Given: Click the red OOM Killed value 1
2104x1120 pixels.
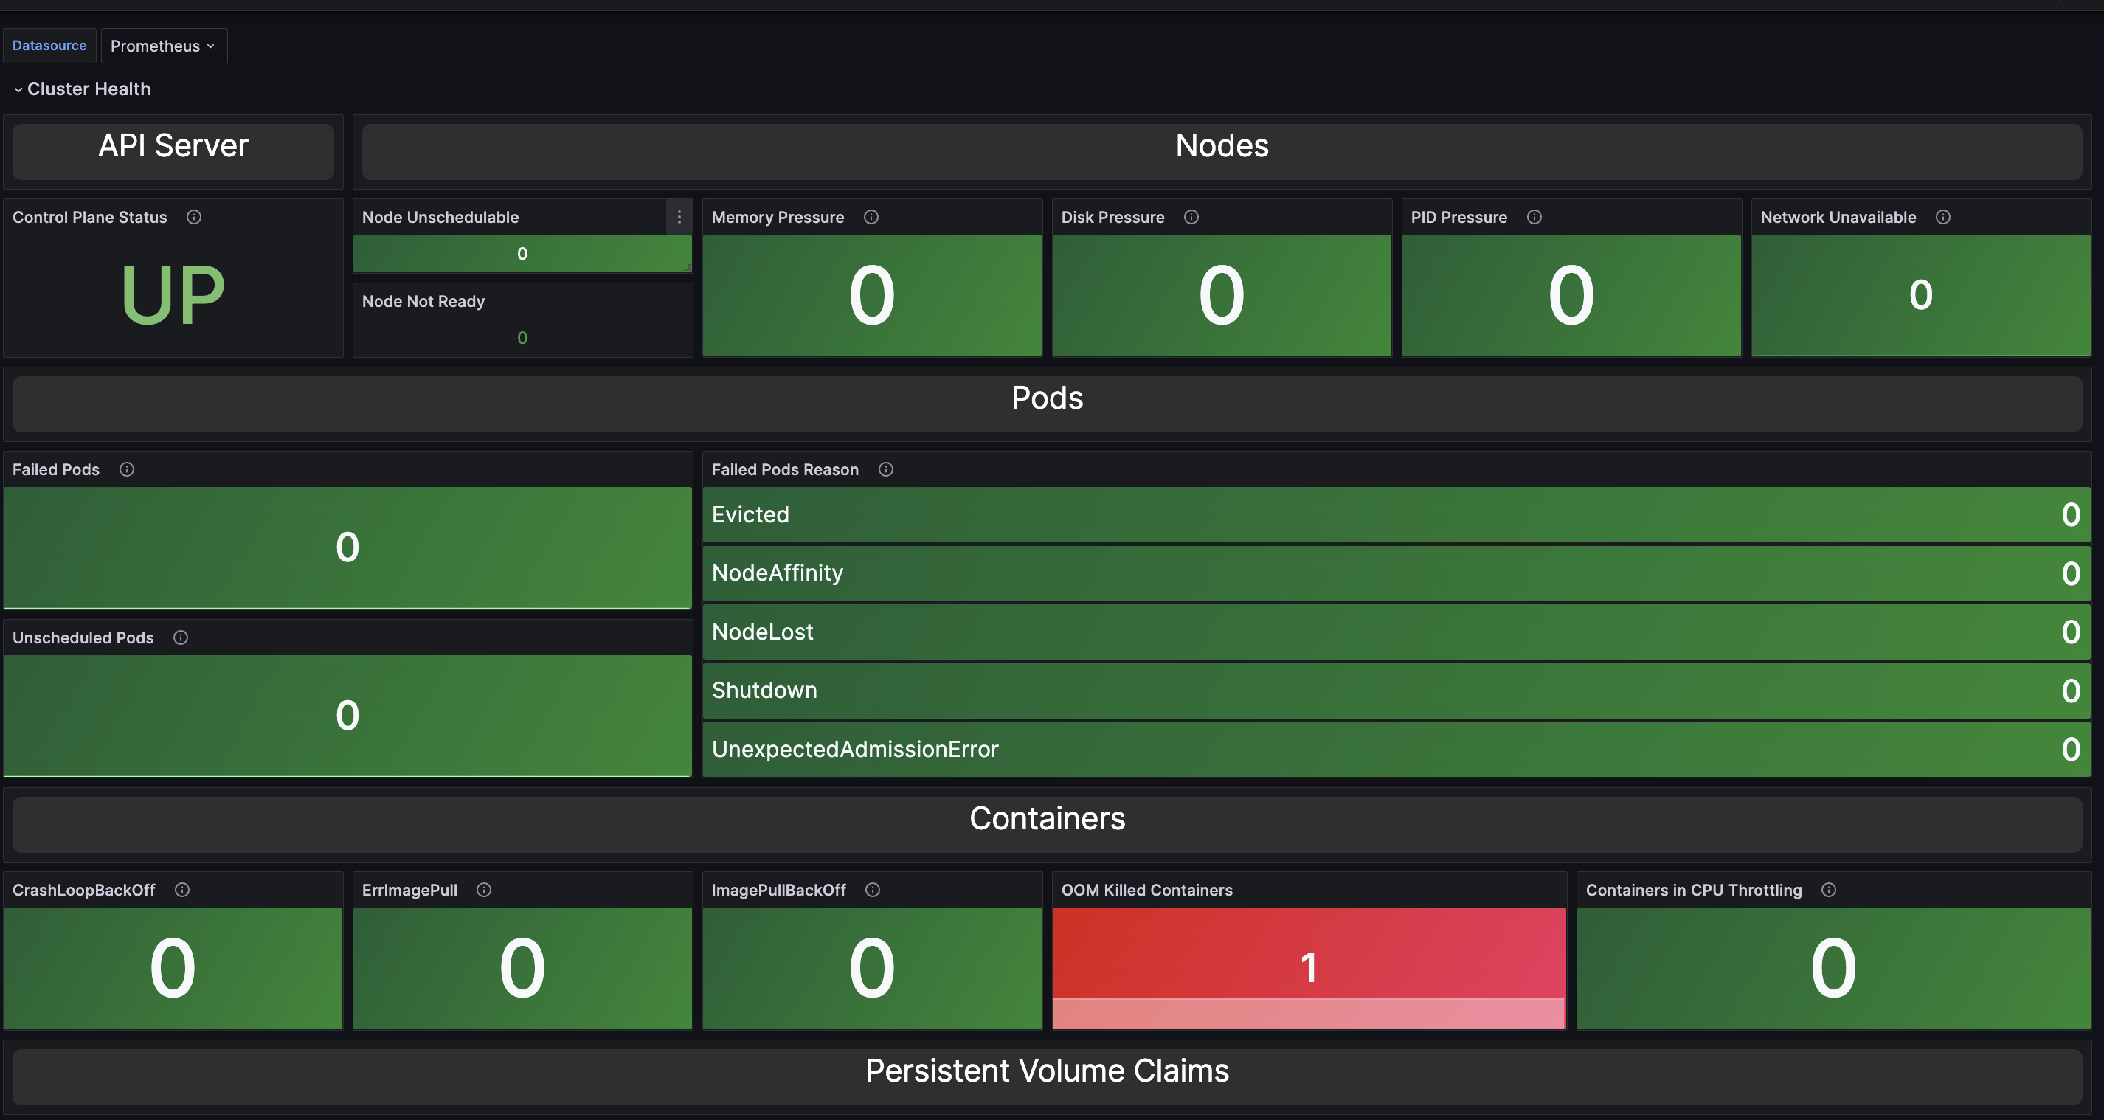Looking at the screenshot, I should click(x=1309, y=968).
